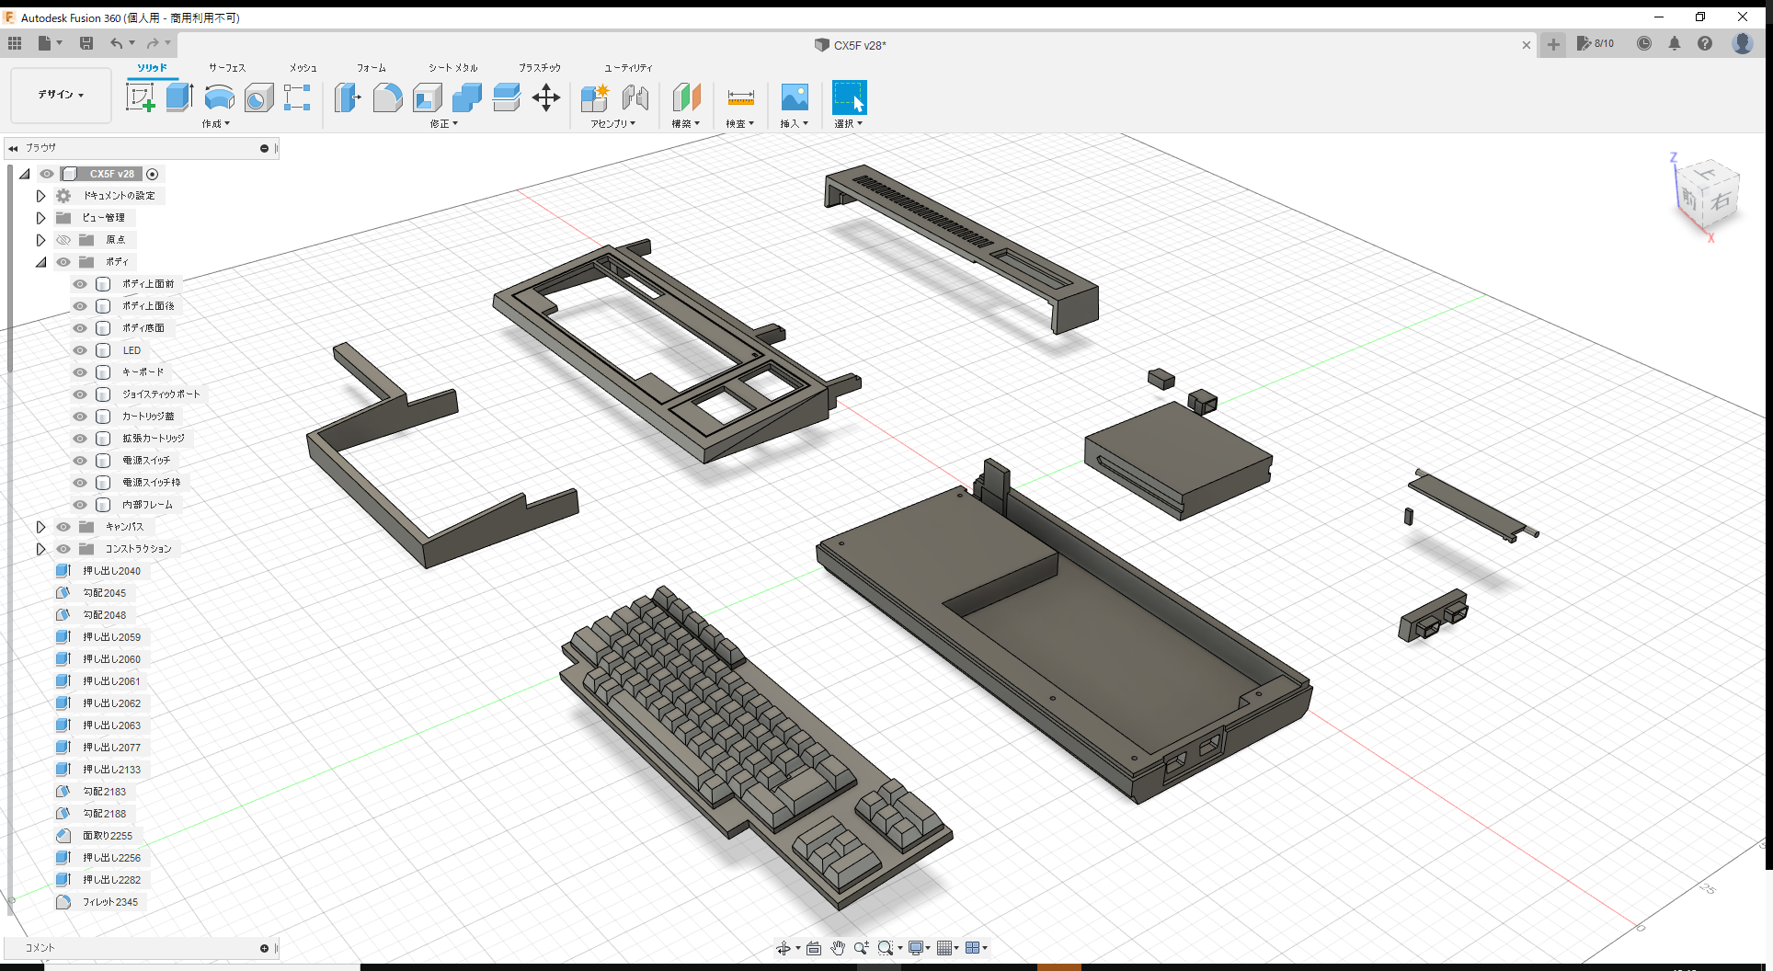1773x971 pixels.
Task: Open a new design with the plus button
Action: coord(1553,44)
